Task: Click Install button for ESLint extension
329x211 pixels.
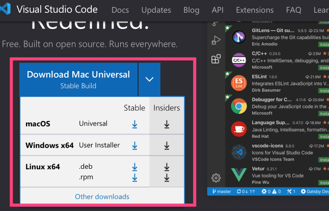Action: pos(324,91)
